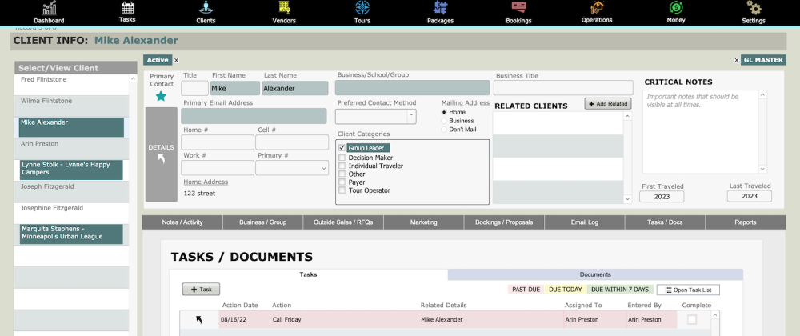Open the Email Log tab
The image size is (800, 336).
[585, 222]
